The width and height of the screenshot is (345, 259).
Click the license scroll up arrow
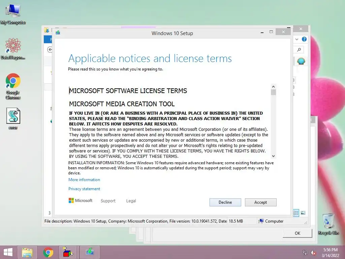tap(273, 87)
